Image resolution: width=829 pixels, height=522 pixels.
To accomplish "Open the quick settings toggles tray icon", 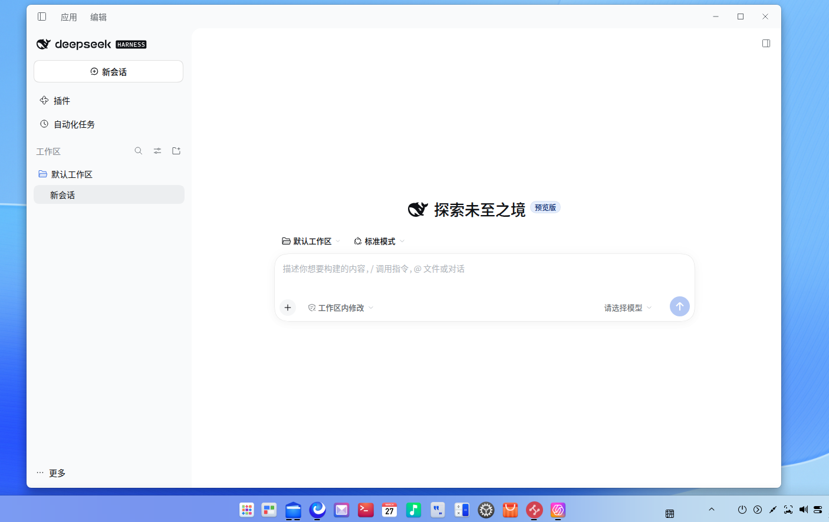I will (x=818, y=510).
